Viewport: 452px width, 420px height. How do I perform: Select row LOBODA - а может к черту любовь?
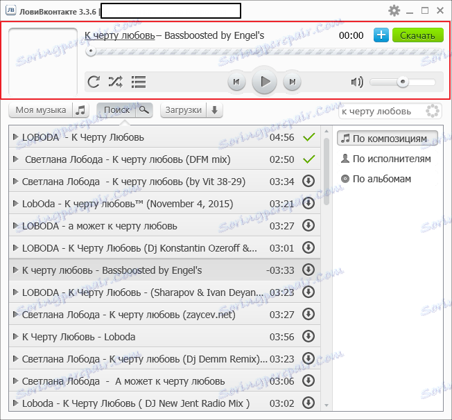164,226
